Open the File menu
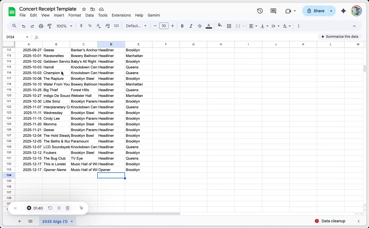The width and height of the screenshot is (369, 228). 23,15
